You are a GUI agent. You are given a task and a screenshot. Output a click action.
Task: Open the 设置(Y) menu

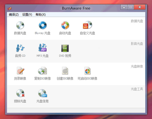point(27,15)
